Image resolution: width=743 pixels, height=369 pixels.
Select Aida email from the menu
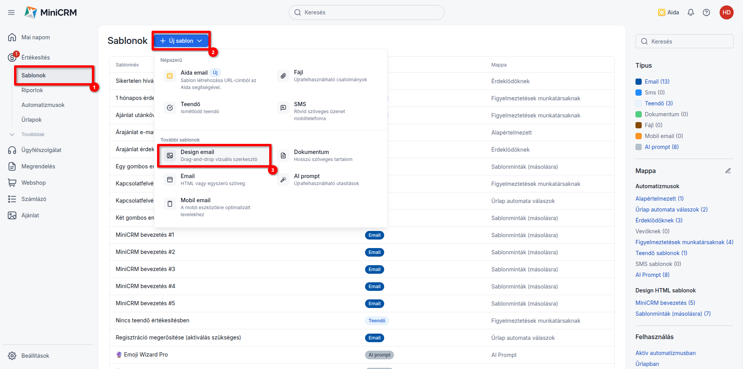[x=214, y=80]
